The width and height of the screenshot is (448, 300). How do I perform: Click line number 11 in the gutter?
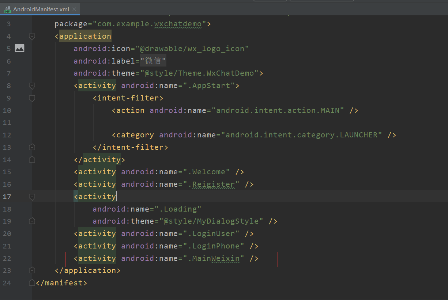[x=7, y=123]
